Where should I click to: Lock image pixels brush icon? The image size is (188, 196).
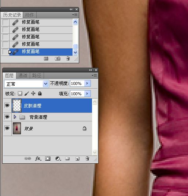pos(26,93)
